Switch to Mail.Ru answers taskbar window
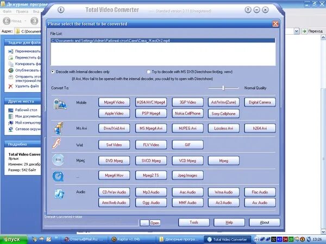Image resolution: width=326 pixels, height=244 pixels. pos(85,240)
